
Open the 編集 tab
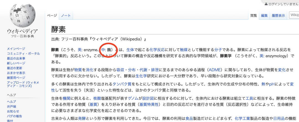pos(264,16)
